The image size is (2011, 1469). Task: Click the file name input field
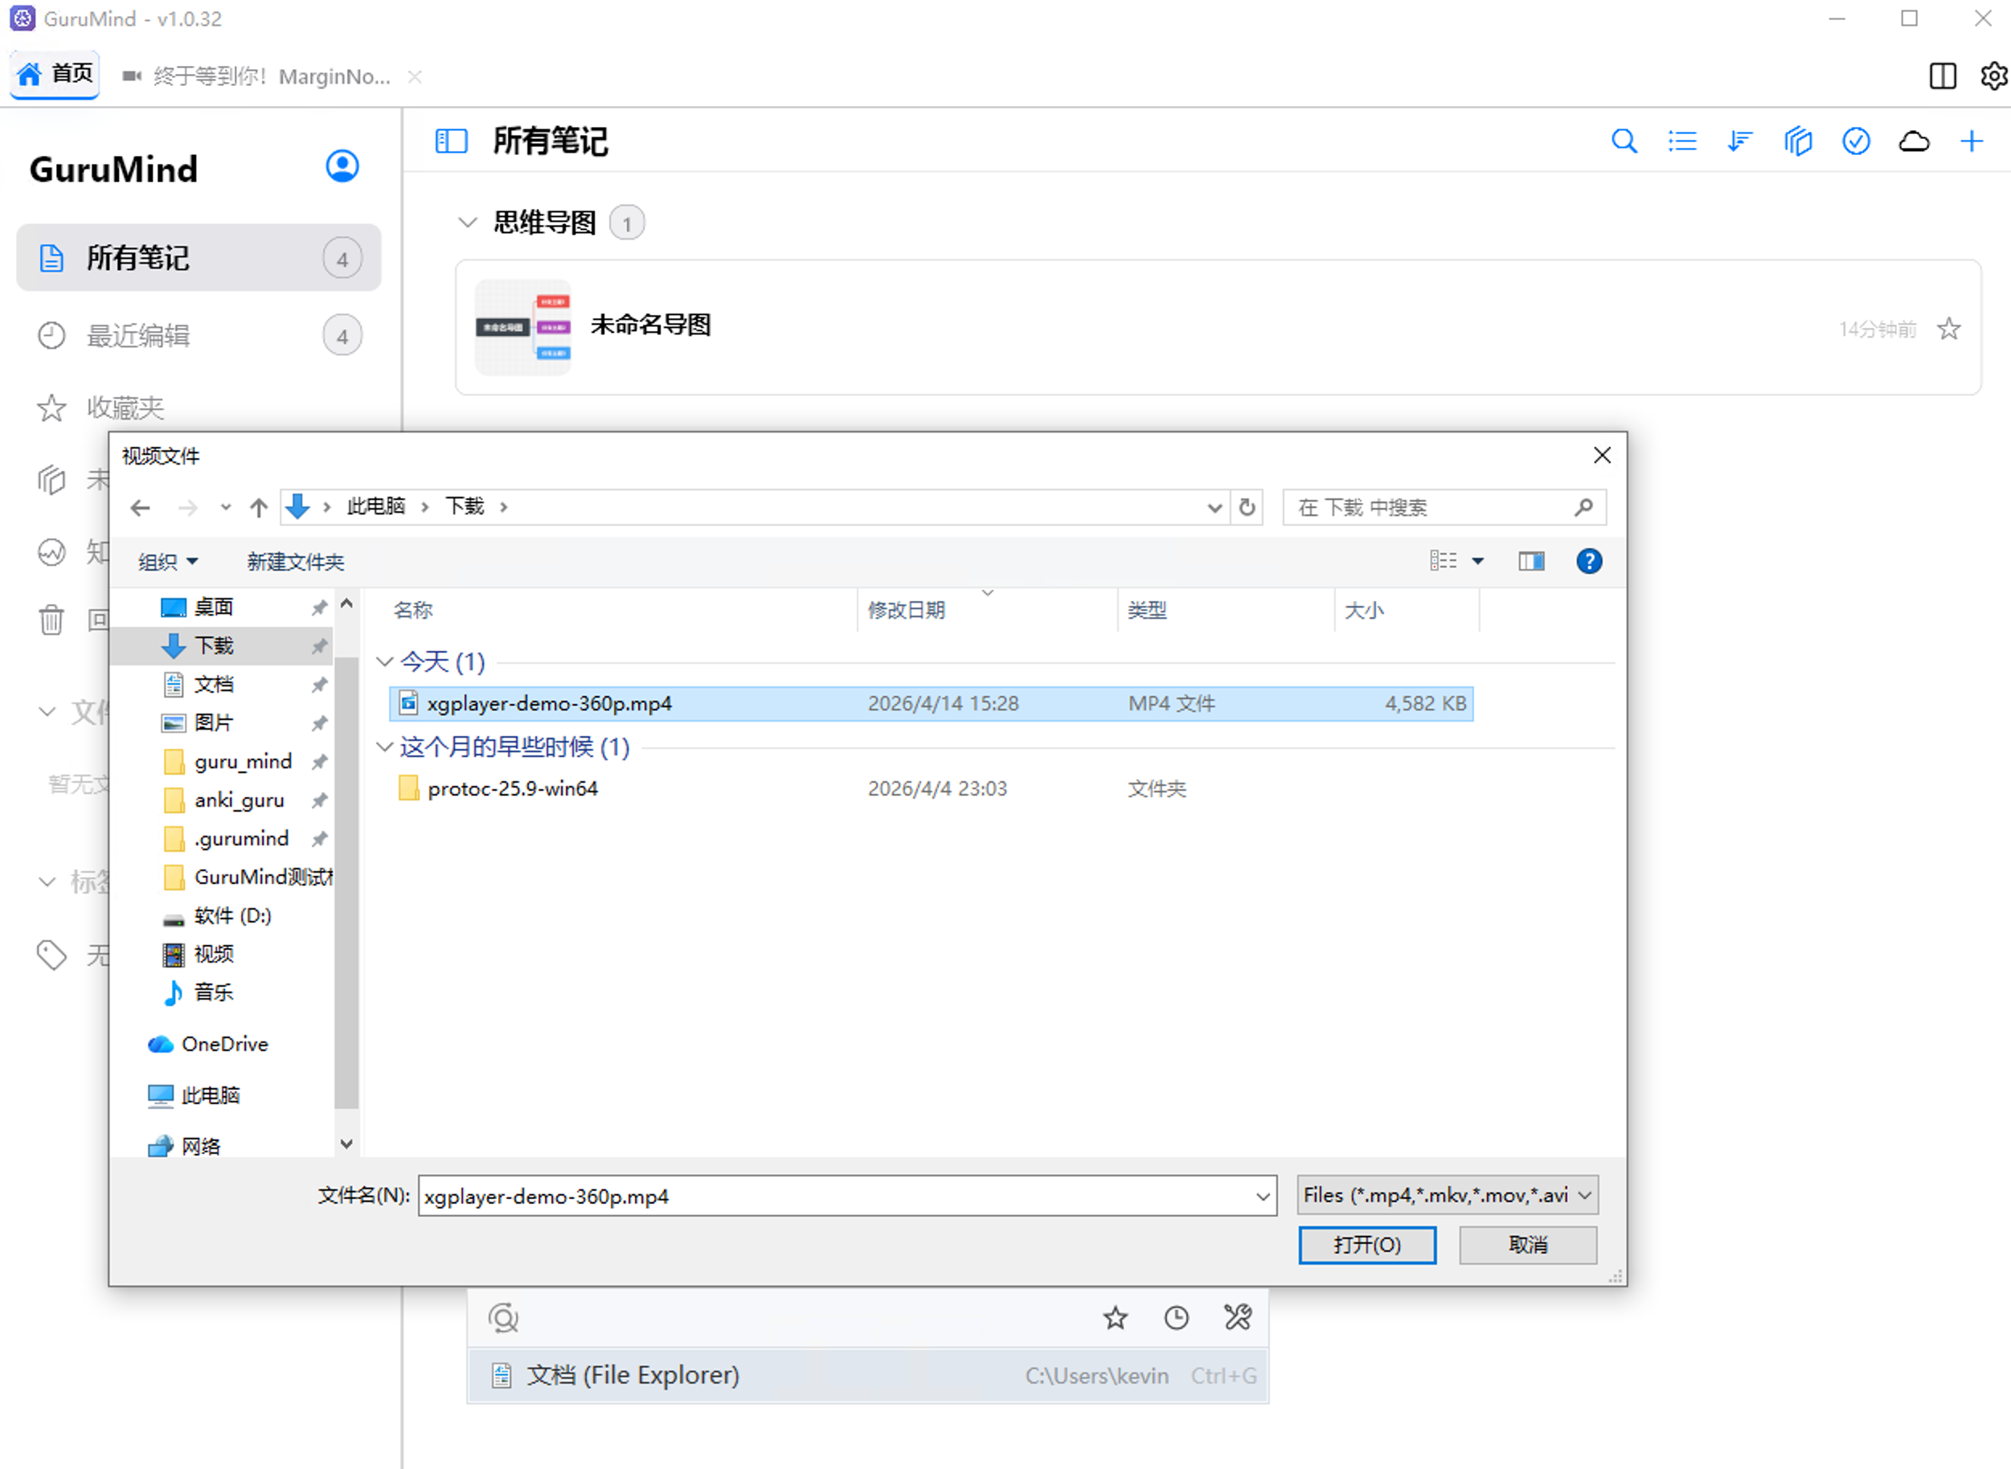[845, 1196]
